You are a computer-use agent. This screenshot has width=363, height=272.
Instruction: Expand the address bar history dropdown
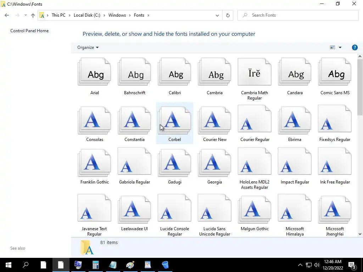point(217,16)
